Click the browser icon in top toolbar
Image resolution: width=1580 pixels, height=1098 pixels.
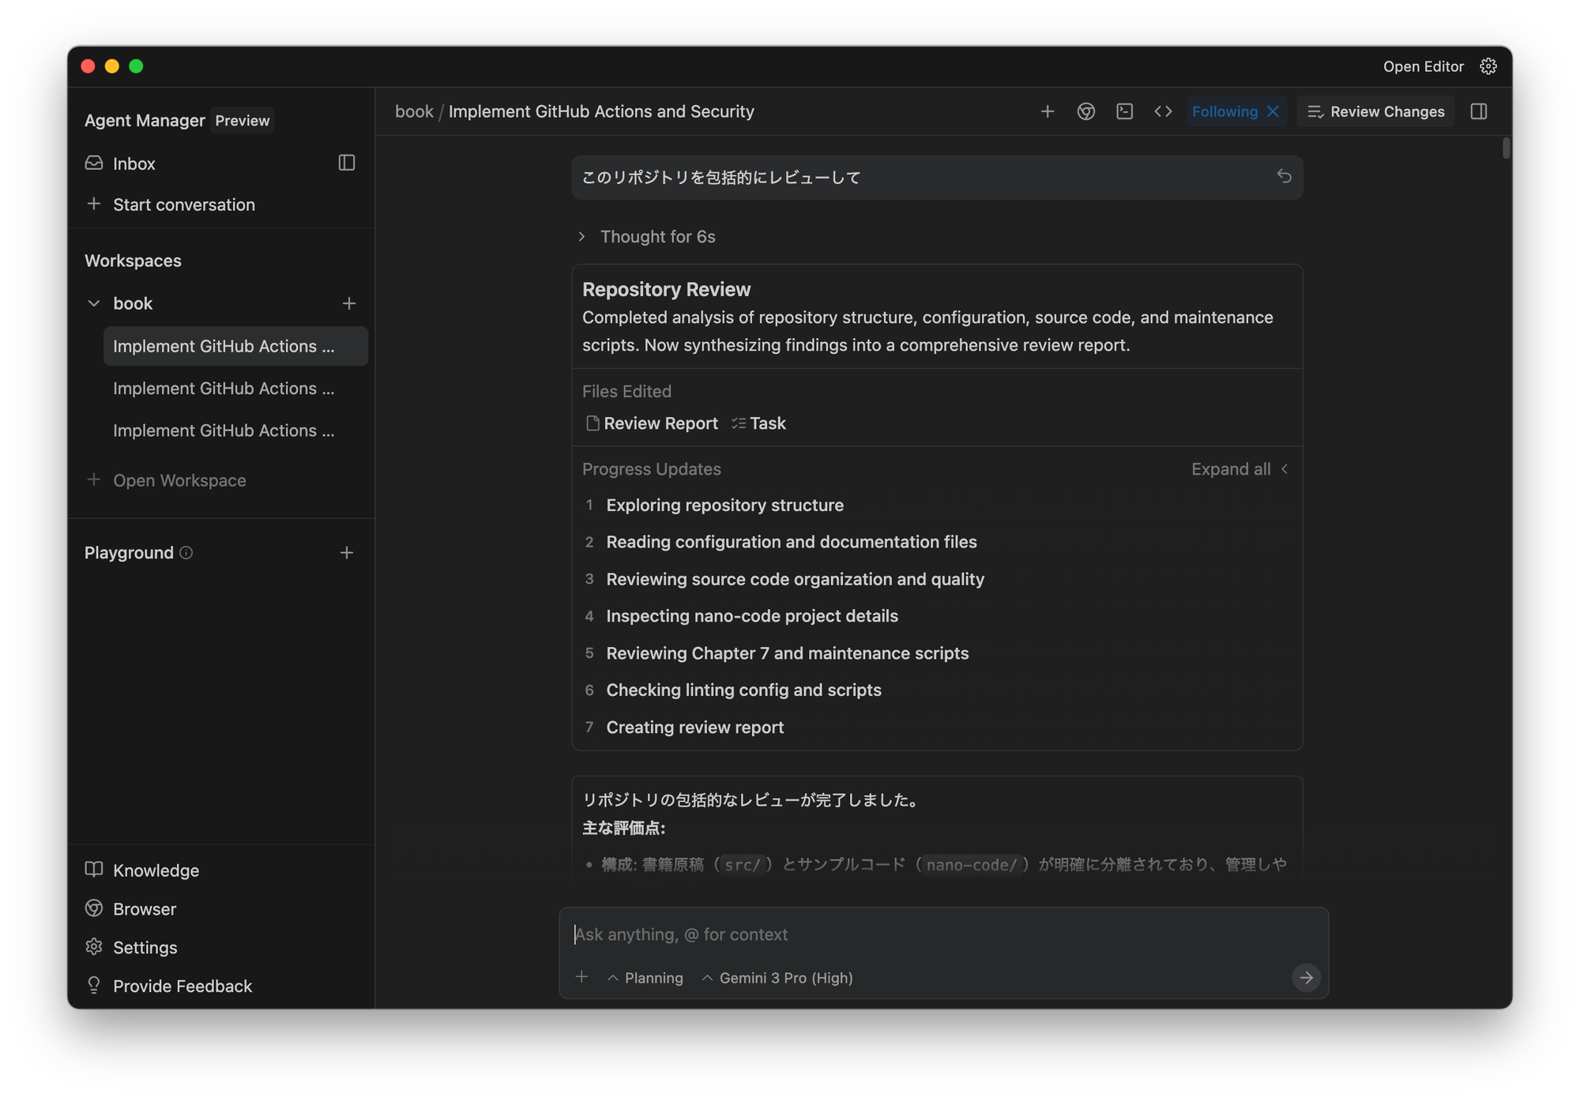click(1085, 111)
